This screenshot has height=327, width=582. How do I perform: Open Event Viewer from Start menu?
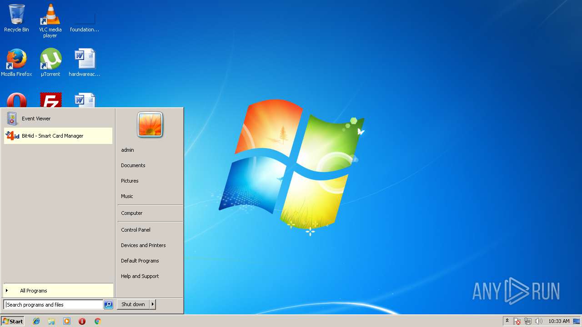pos(58,119)
